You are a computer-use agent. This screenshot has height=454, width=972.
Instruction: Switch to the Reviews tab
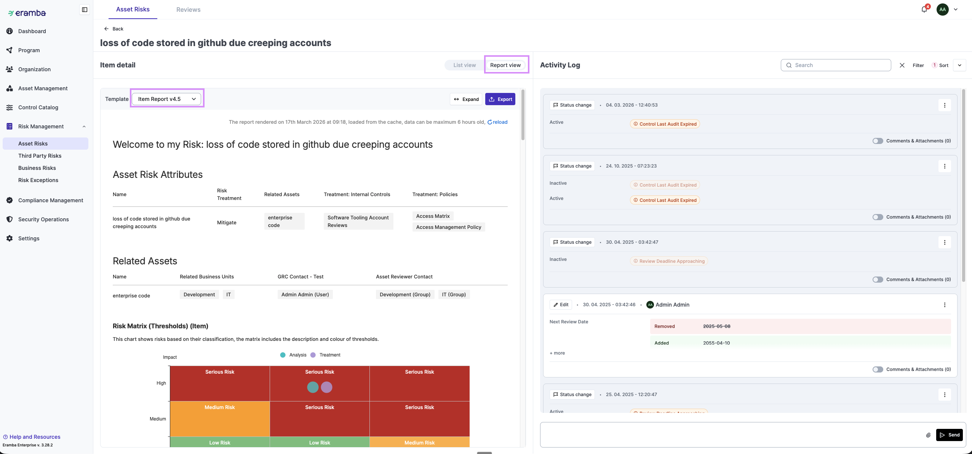pos(188,10)
